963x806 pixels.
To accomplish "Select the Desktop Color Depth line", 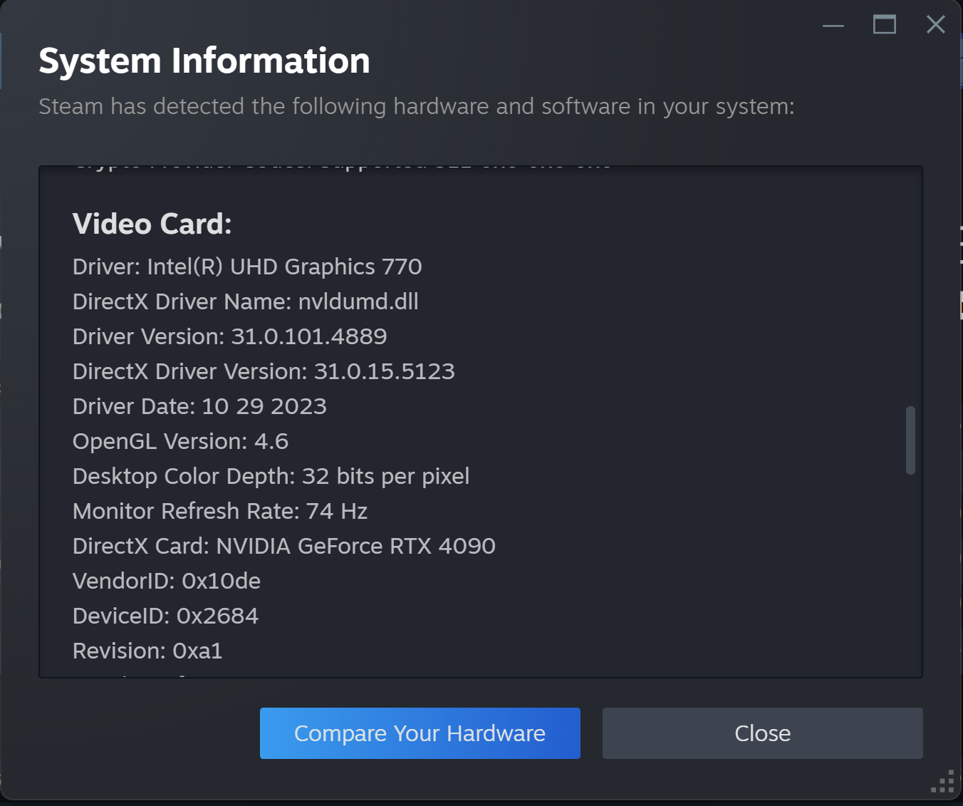I will pyautogui.click(x=271, y=476).
